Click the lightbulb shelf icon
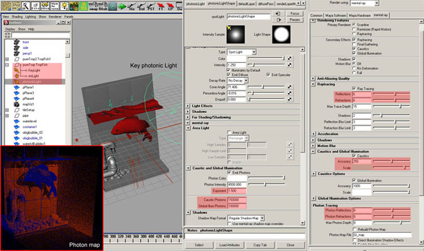The image size is (424, 251). pyautogui.click(x=64, y=6)
